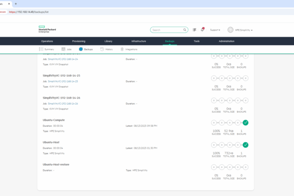The height and width of the screenshot is (196, 294).
Task: Click green checkmark status for Ubuntu-Compute
Action: coord(245,123)
